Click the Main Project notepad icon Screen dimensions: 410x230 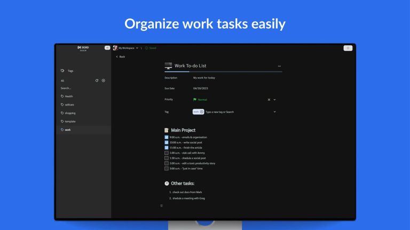(x=167, y=130)
